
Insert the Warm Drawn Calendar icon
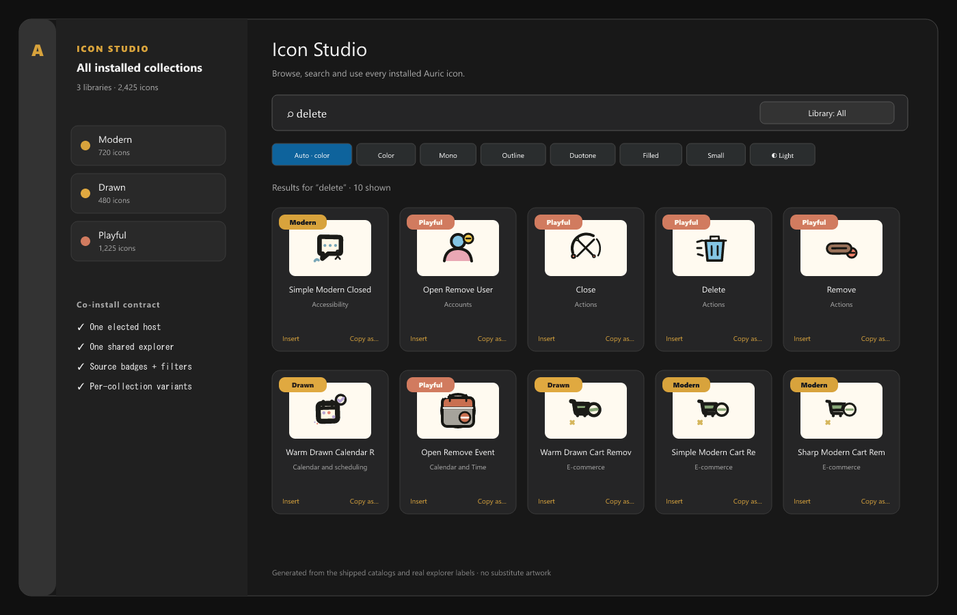[x=291, y=502]
